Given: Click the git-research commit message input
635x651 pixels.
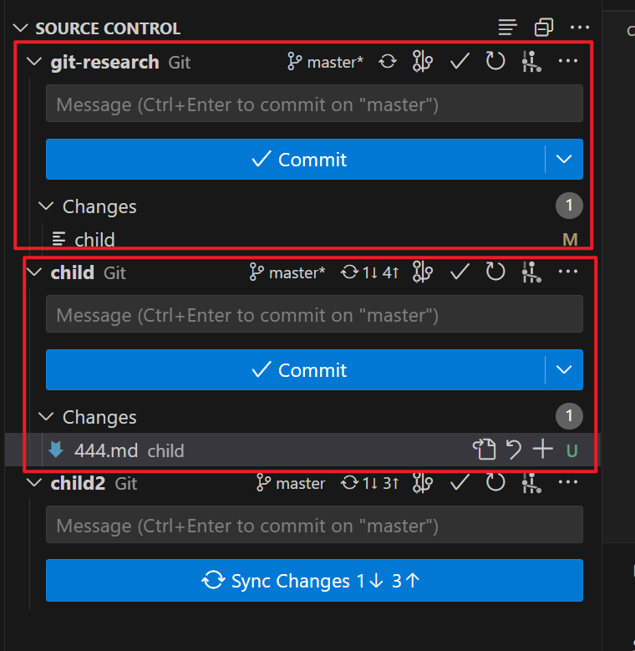Looking at the screenshot, I should (314, 104).
